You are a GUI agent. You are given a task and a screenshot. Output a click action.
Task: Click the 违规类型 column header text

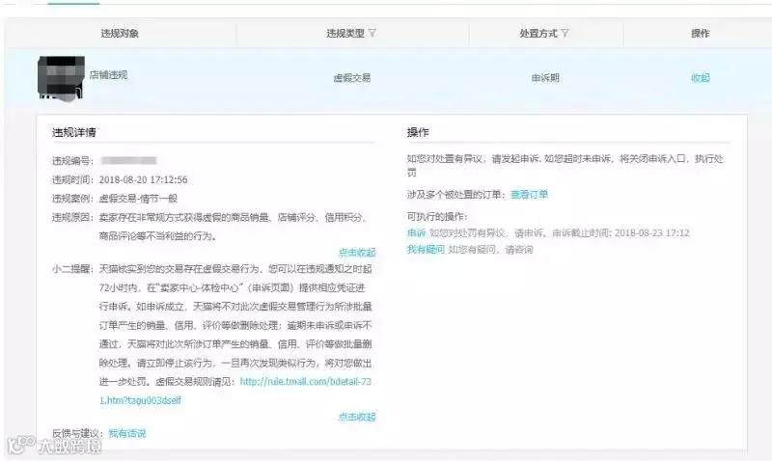pyautogui.click(x=345, y=33)
